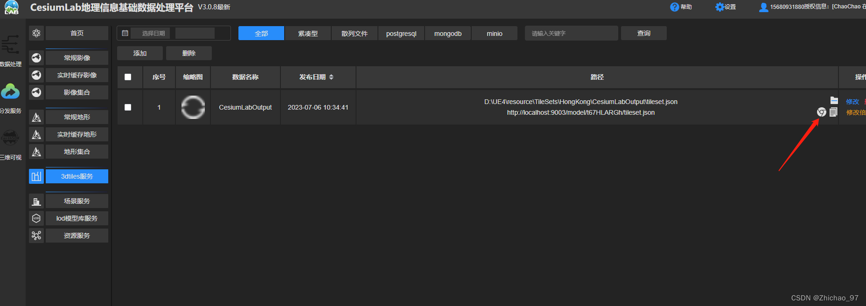Click the icon beside 影像集合
Screen dimensions: 866x306
36,92
